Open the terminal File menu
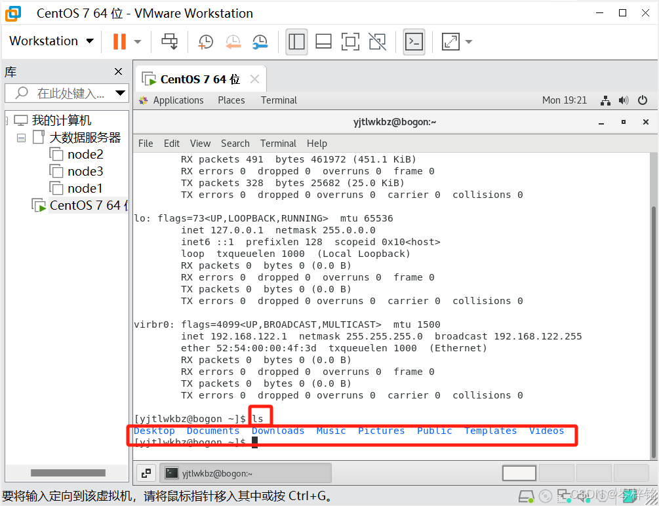Viewport: 659px width, 506px height. click(x=146, y=144)
